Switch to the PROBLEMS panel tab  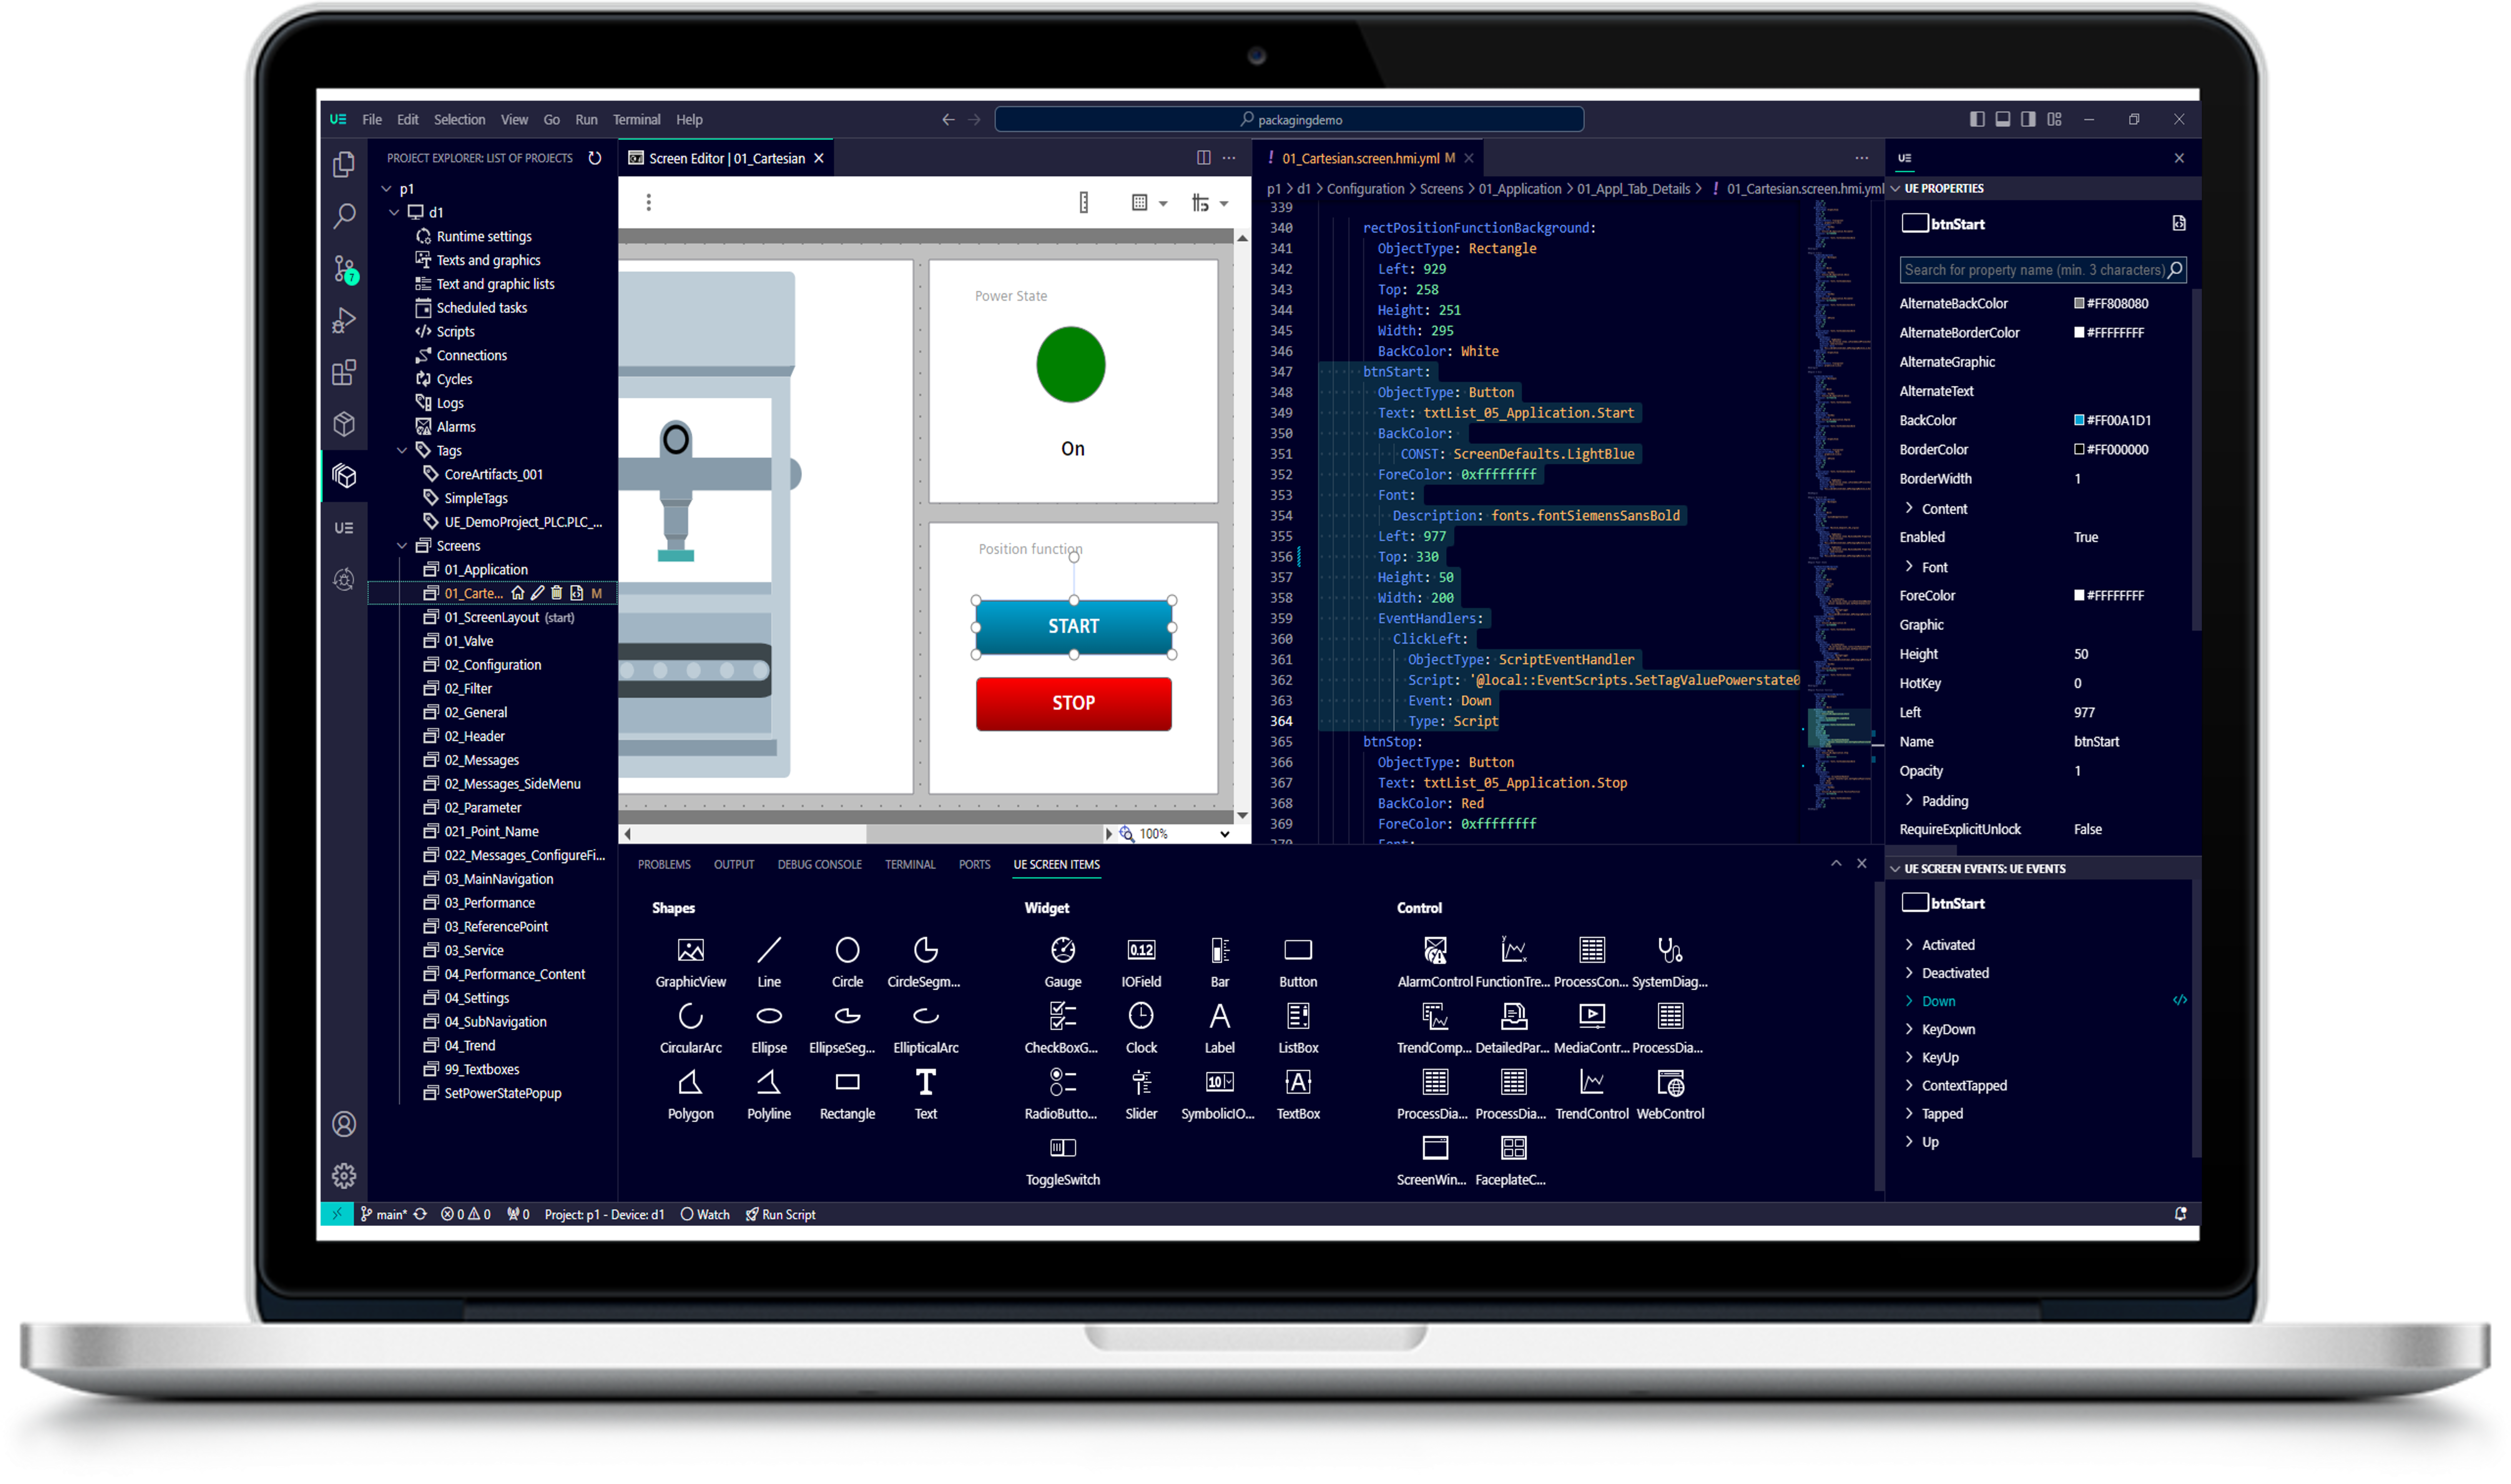pos(664,864)
